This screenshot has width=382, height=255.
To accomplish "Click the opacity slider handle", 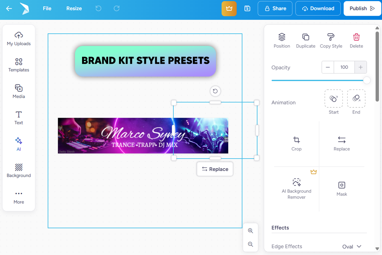I will click(367, 80).
